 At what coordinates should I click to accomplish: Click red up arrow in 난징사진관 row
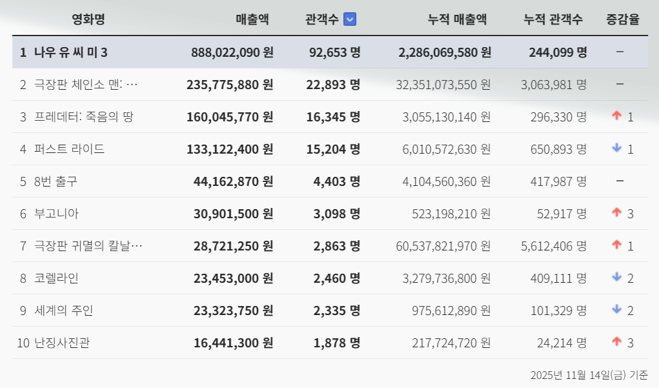pos(616,342)
